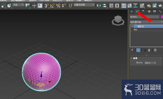Expand the 修改器列表 modifier list dropdown

[146, 22]
